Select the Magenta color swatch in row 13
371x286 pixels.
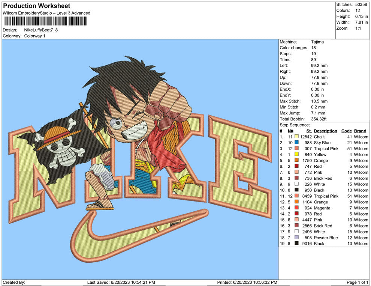click(x=296, y=208)
